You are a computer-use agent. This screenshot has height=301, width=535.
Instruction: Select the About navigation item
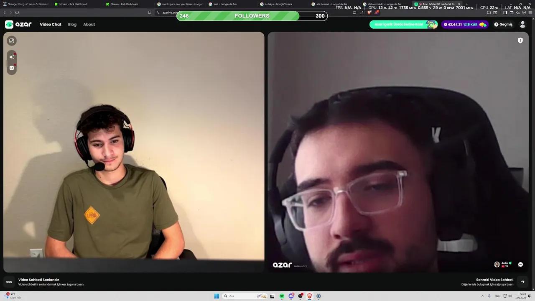tap(89, 24)
